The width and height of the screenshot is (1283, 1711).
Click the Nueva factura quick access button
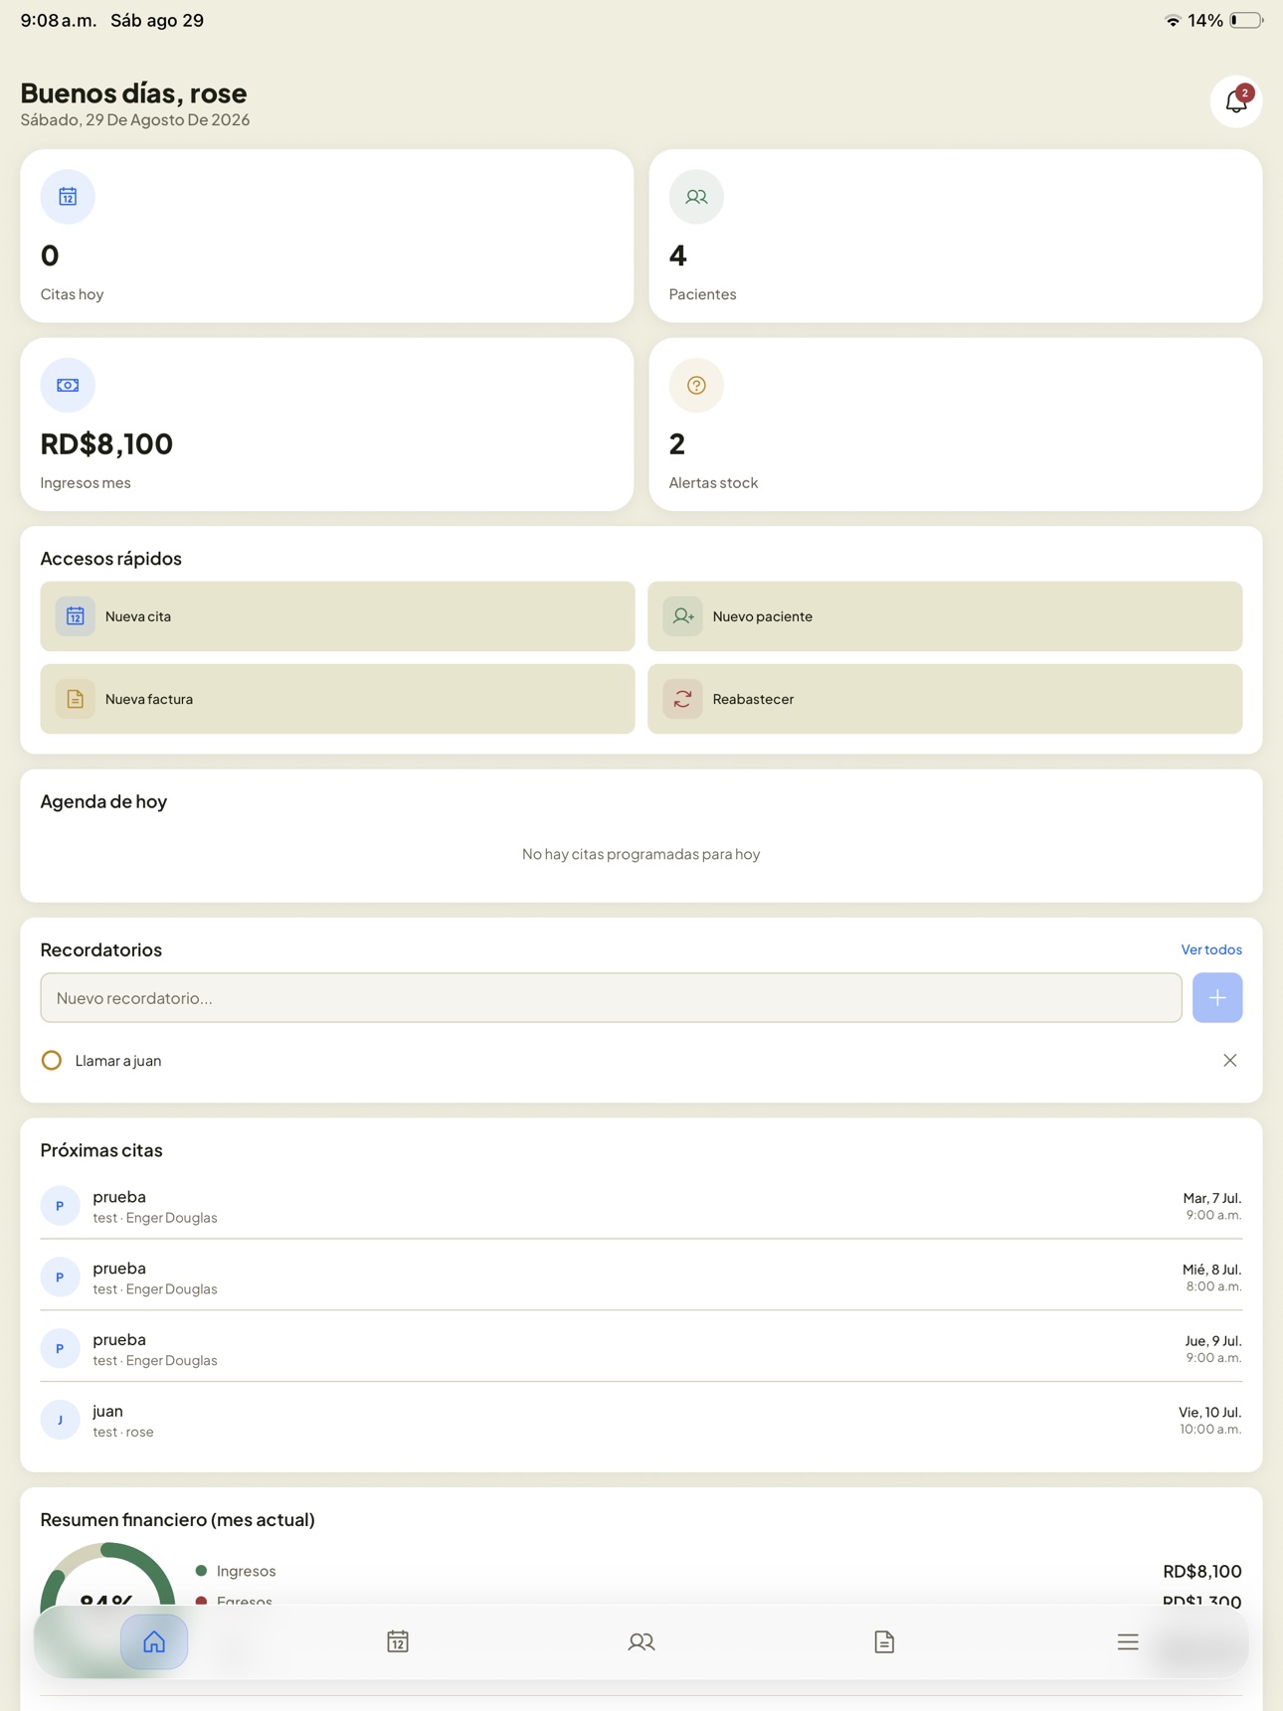pos(337,699)
